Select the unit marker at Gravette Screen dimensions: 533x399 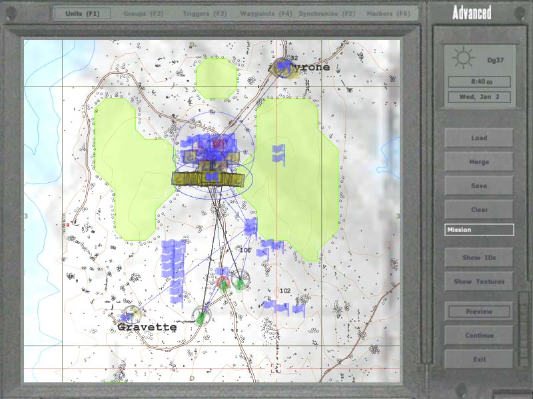click(131, 313)
